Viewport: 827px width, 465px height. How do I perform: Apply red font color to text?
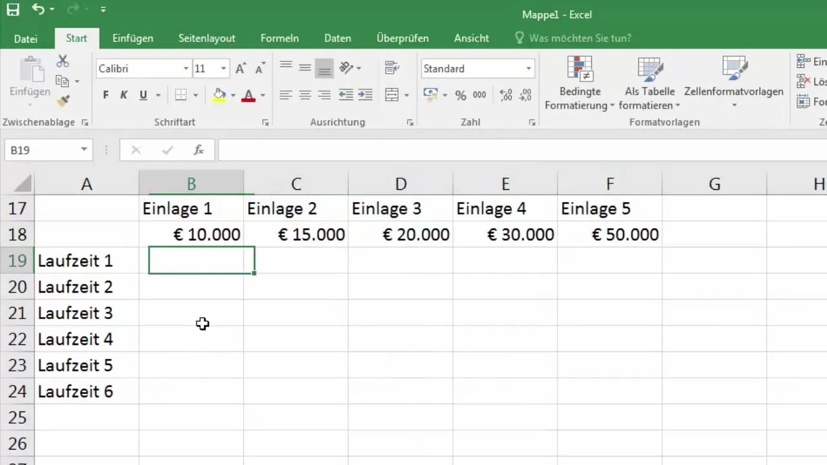click(x=249, y=95)
